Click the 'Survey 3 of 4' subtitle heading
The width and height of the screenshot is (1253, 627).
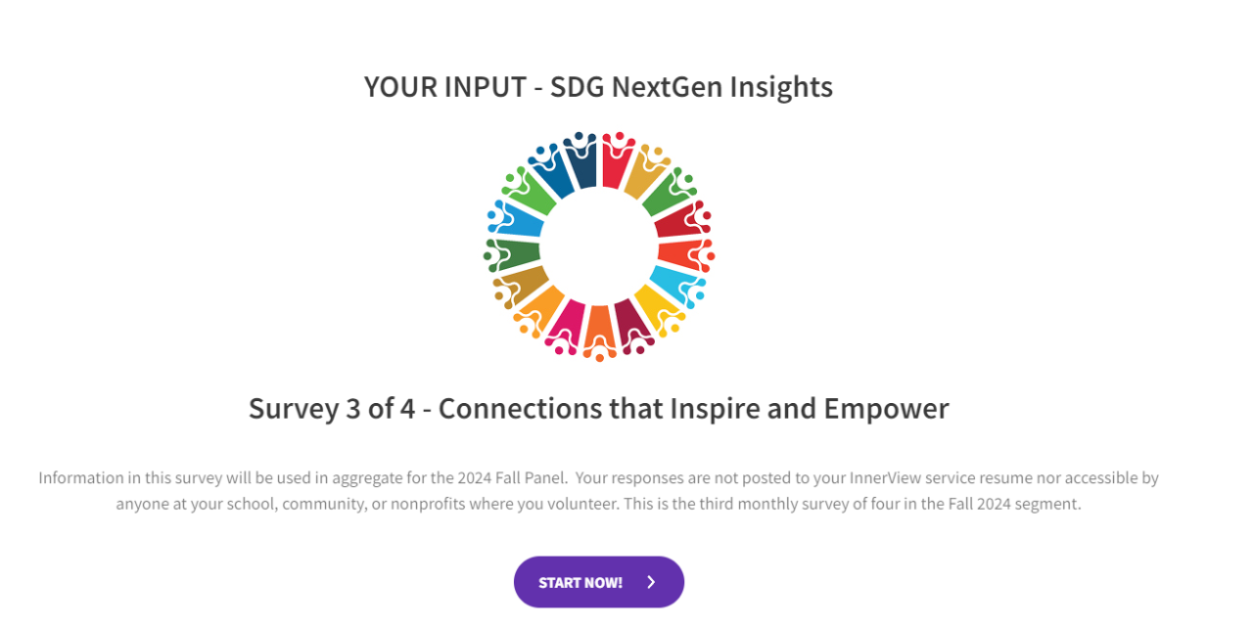click(598, 408)
